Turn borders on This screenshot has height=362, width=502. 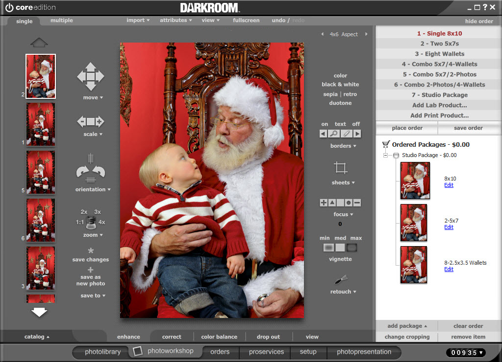[x=324, y=124]
